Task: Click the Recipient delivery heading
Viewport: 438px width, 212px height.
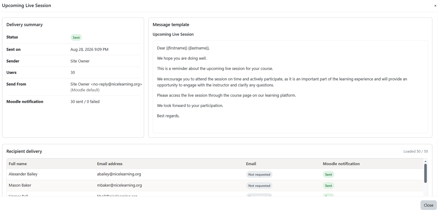Action: (x=24, y=151)
